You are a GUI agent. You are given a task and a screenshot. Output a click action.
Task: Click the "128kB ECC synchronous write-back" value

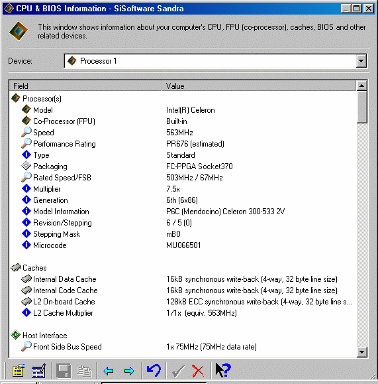[259, 302]
